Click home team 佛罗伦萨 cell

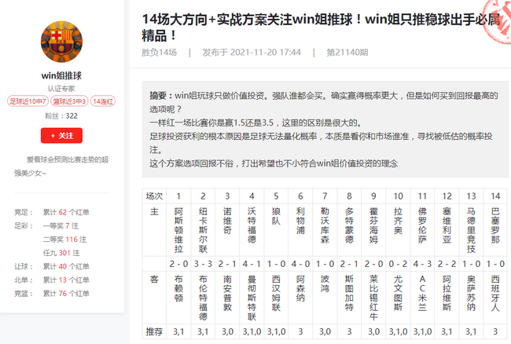(422, 230)
